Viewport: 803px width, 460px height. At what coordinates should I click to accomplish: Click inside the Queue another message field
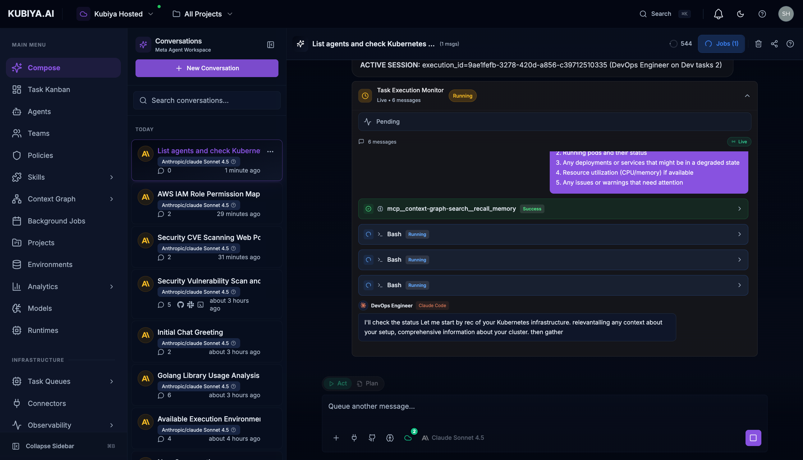click(505, 406)
